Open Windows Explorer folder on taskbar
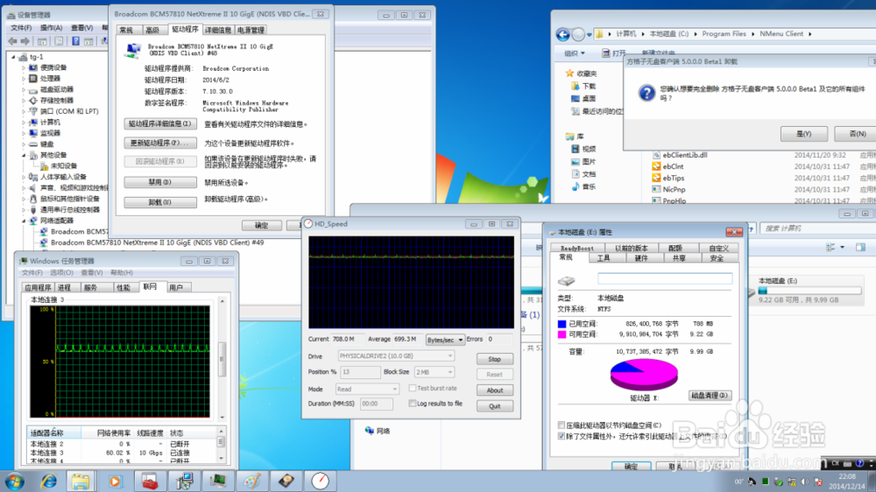This screenshot has height=492, width=876. (81, 481)
